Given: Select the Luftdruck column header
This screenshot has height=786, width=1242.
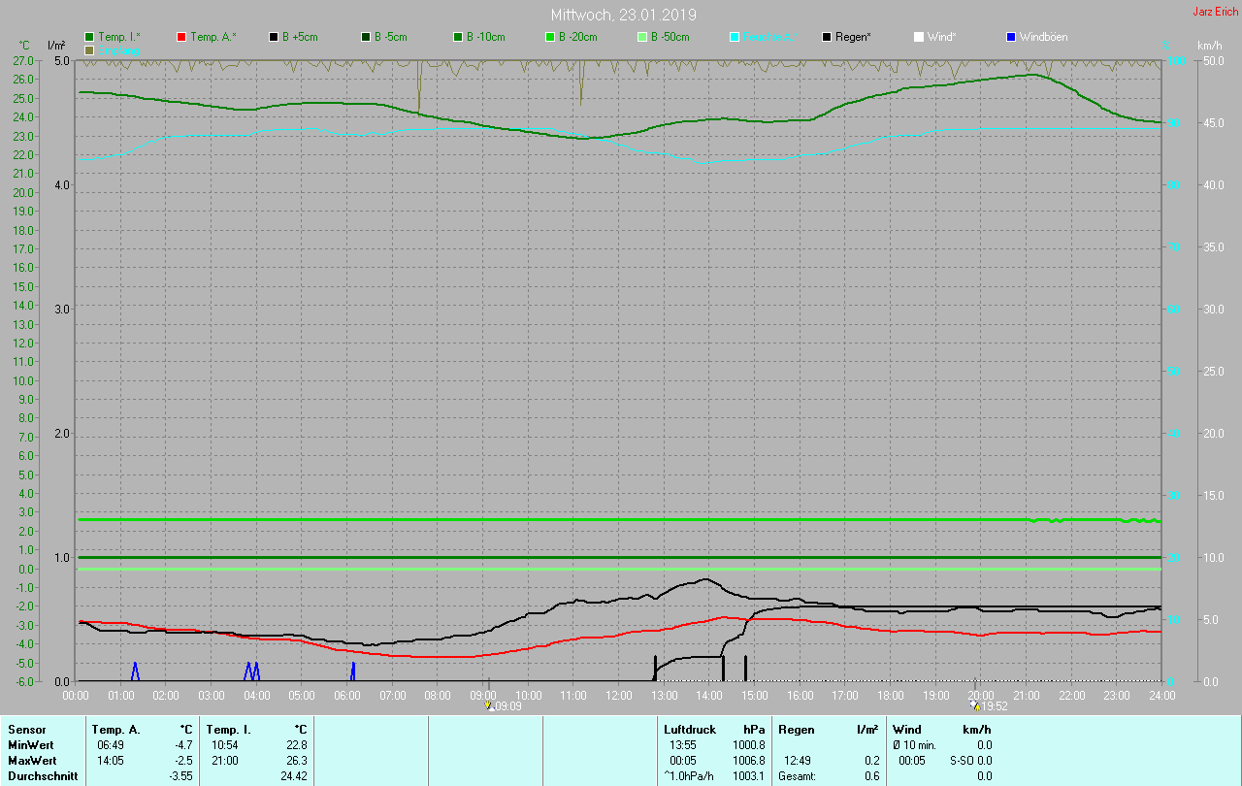Looking at the screenshot, I should tap(690, 729).
